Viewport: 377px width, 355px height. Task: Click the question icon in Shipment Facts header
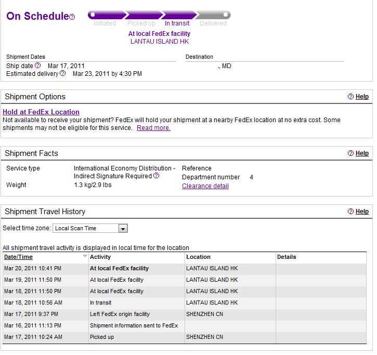click(x=350, y=153)
